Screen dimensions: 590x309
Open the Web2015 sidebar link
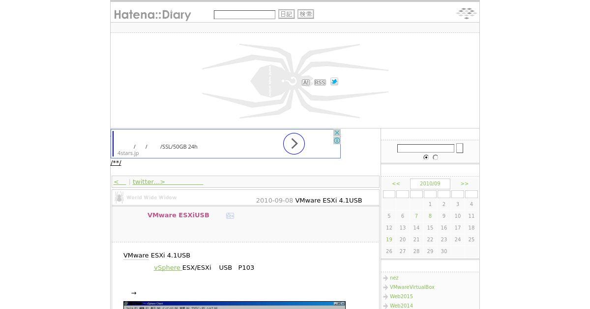click(401, 296)
